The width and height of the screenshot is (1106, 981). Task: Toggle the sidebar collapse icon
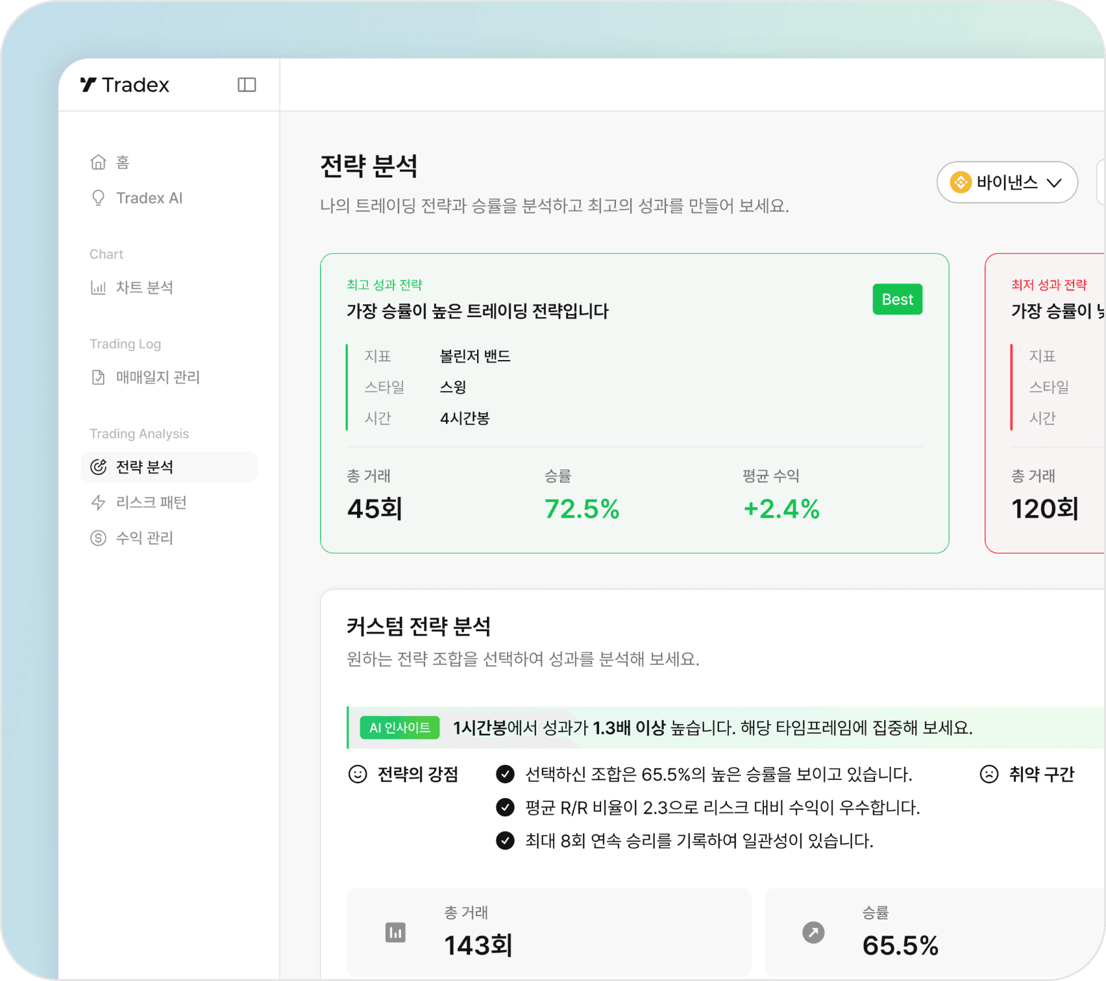click(247, 85)
